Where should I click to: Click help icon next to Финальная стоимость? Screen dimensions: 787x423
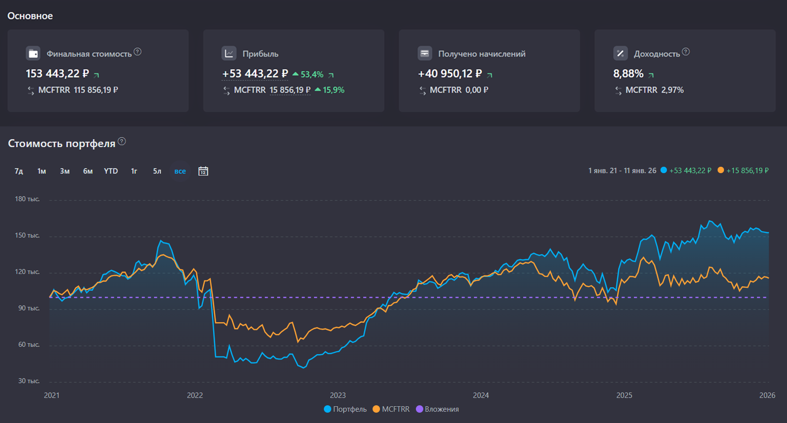coord(138,52)
